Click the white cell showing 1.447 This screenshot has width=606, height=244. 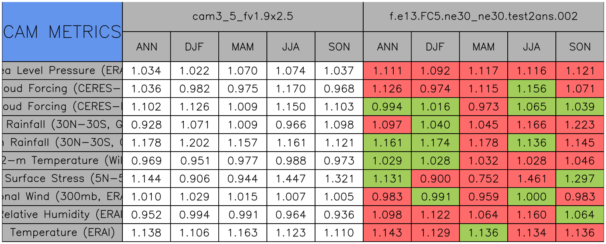291,179
